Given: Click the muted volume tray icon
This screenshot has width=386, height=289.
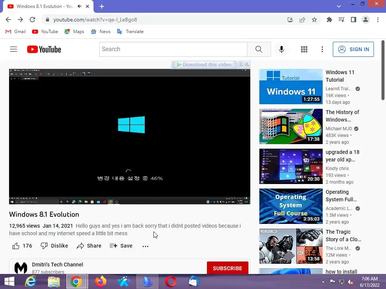Looking at the screenshot, I should click(x=350, y=282).
